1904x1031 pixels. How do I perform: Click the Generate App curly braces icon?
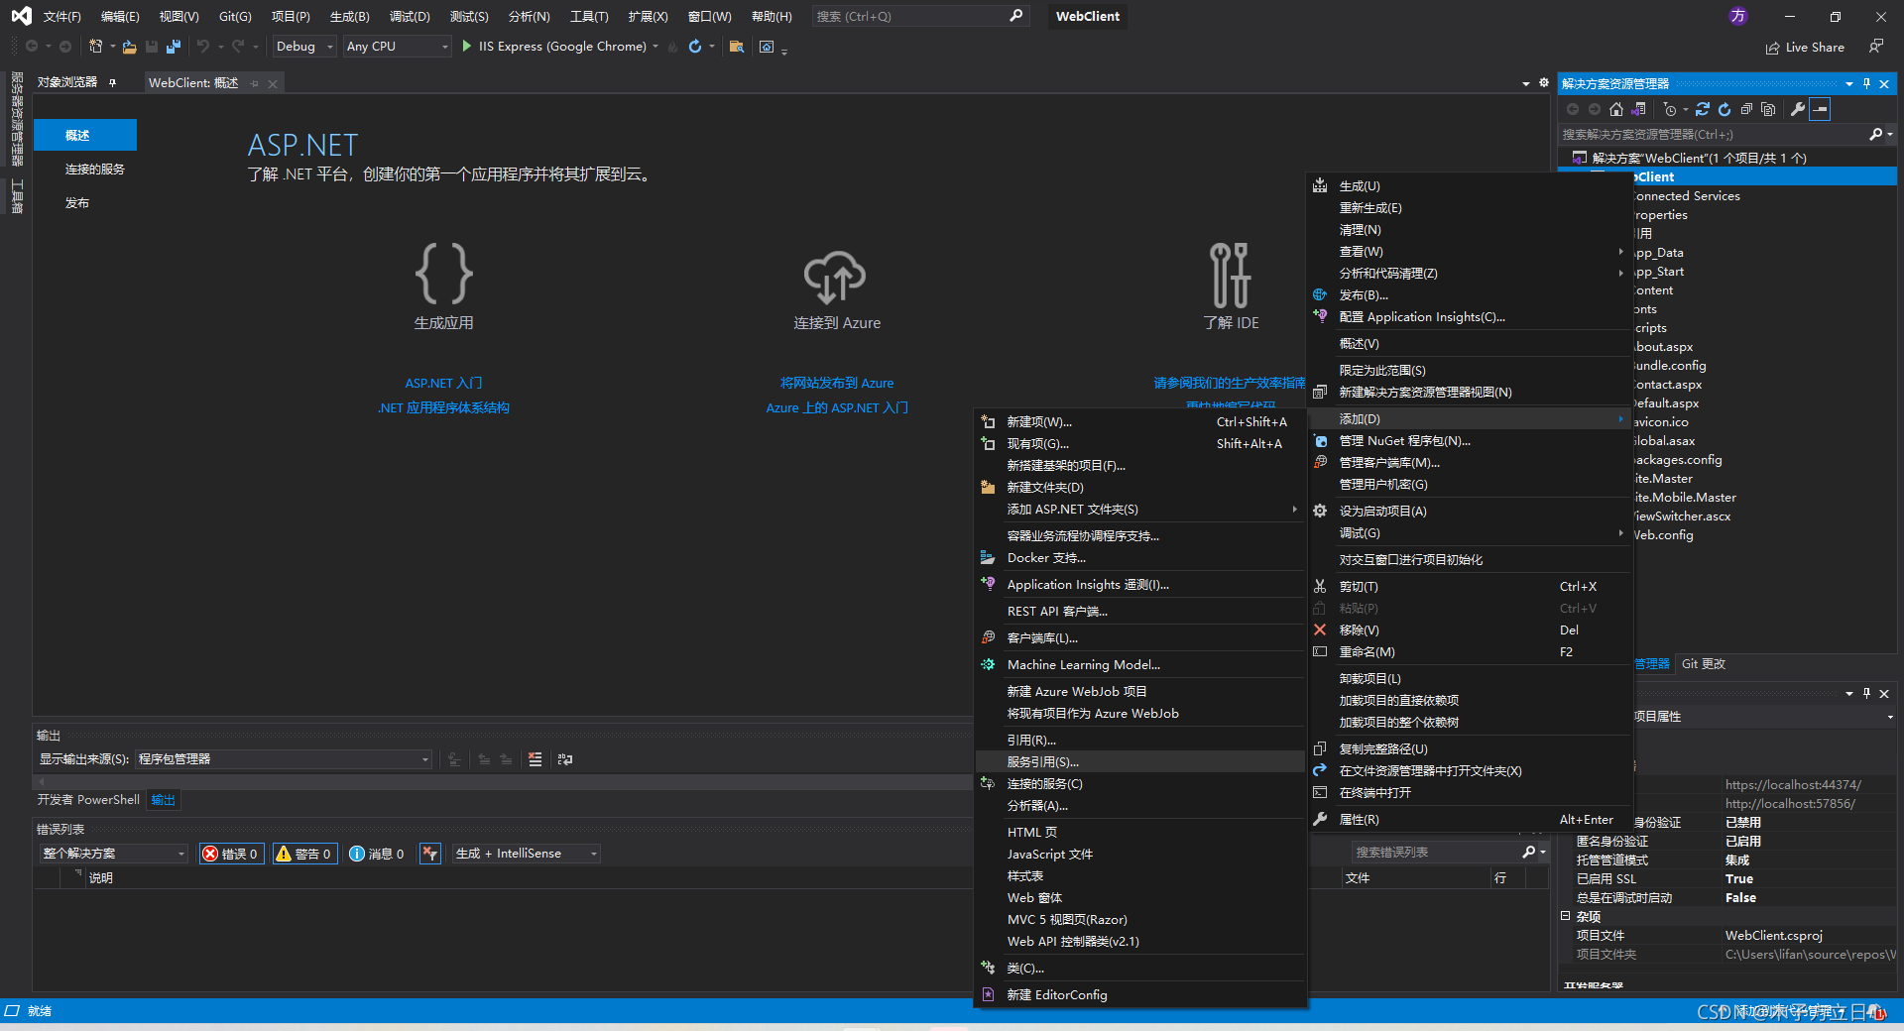pos(443,274)
